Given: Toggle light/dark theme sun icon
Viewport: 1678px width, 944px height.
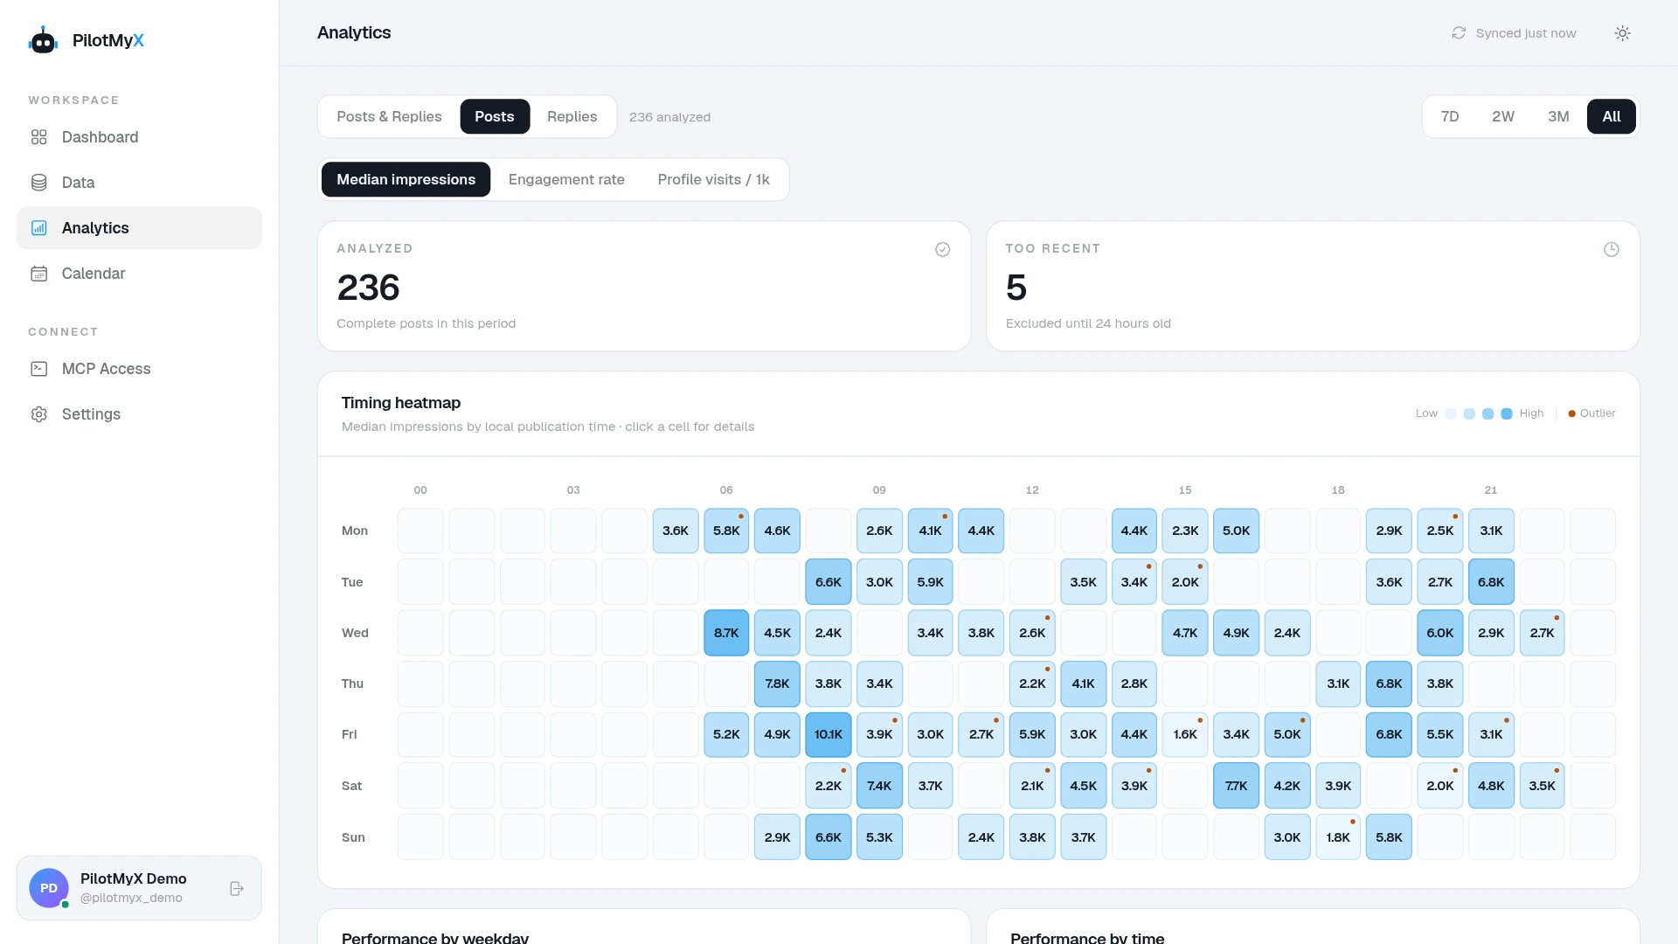Looking at the screenshot, I should point(1623,33).
